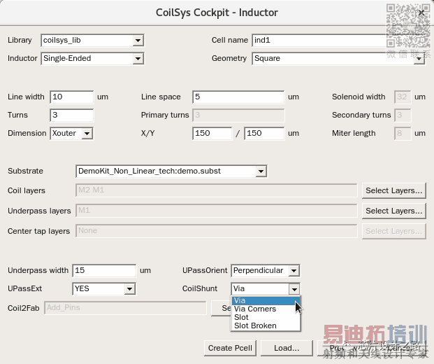
Task: Click the Line space input field
Action: [x=238, y=97]
